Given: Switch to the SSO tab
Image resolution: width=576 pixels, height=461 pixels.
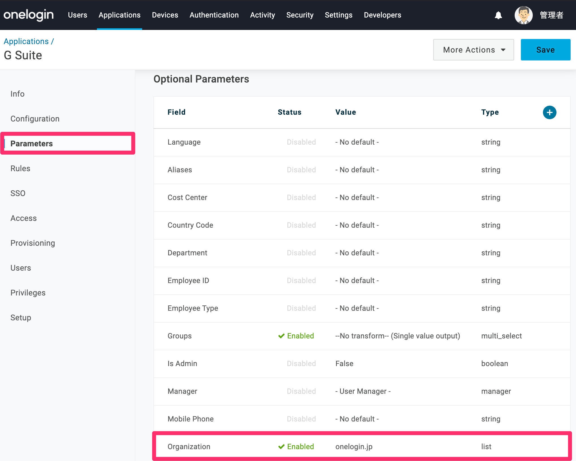Looking at the screenshot, I should (18, 193).
